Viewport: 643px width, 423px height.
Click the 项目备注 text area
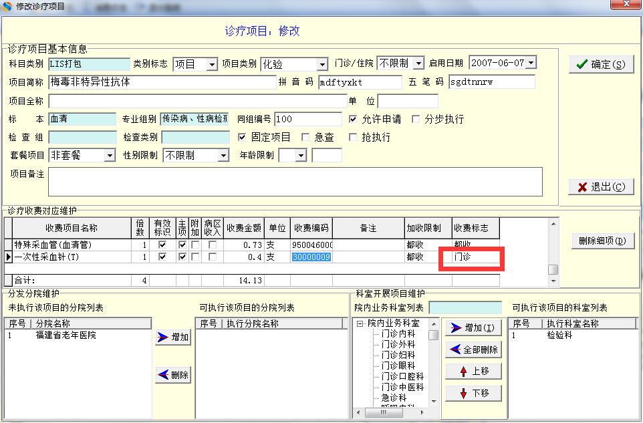tap(295, 182)
